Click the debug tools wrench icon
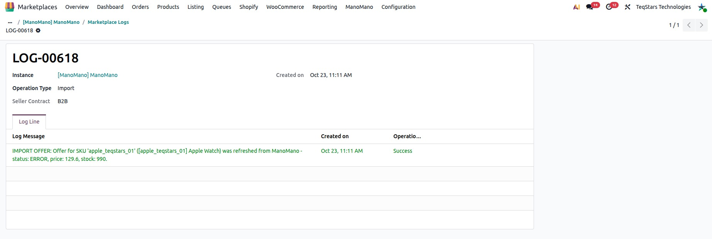This screenshot has height=239, width=712. pyautogui.click(x=627, y=7)
